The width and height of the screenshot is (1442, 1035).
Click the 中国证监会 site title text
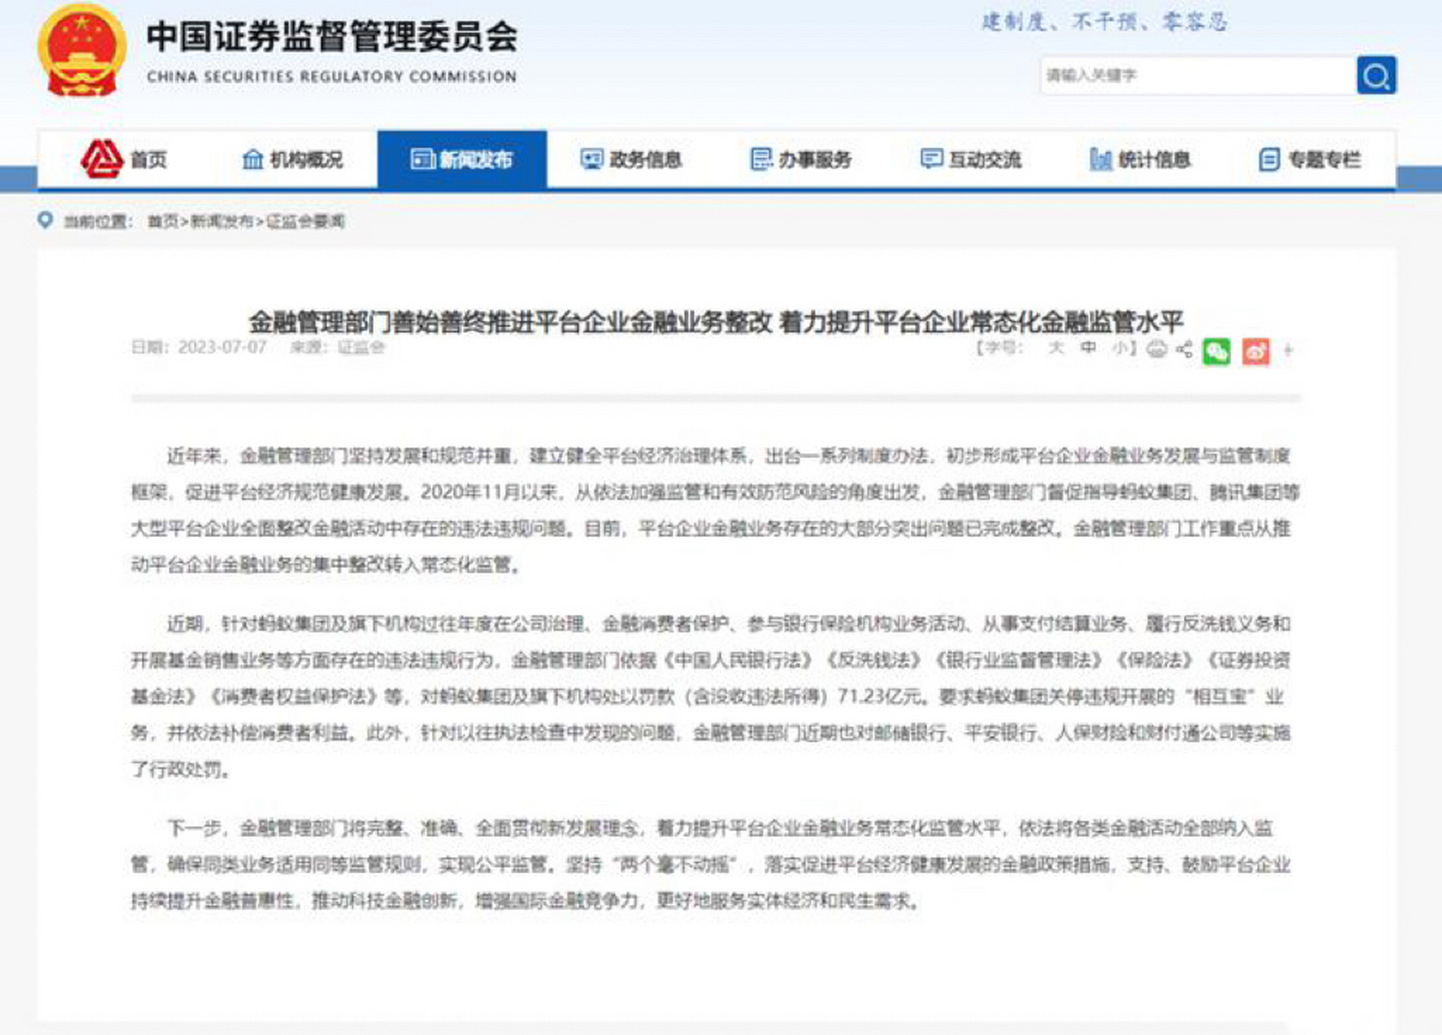(332, 37)
